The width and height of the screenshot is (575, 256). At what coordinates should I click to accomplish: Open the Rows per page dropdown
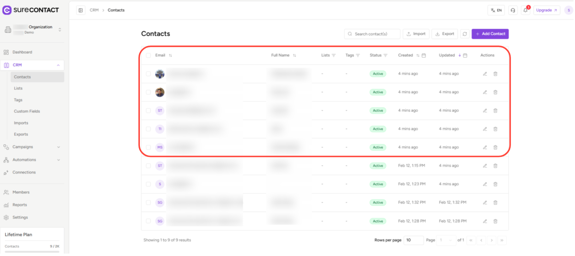click(x=414, y=240)
